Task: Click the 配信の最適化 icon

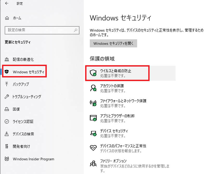Action: point(7,59)
